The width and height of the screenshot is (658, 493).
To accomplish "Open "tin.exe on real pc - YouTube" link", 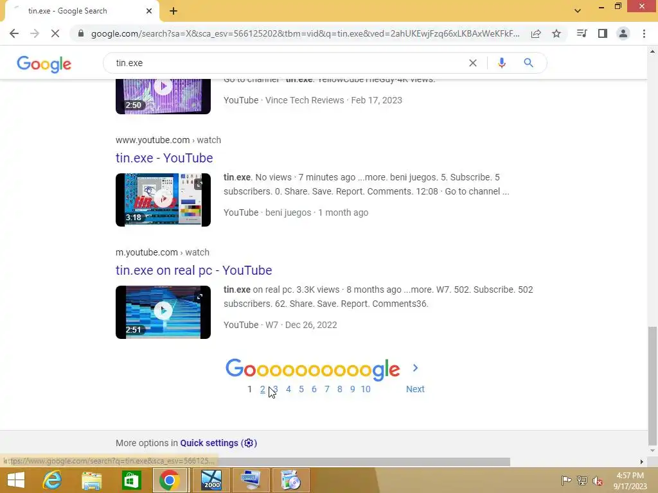I will (x=194, y=270).
